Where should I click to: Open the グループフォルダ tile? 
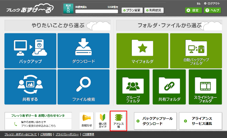pos(133,87)
